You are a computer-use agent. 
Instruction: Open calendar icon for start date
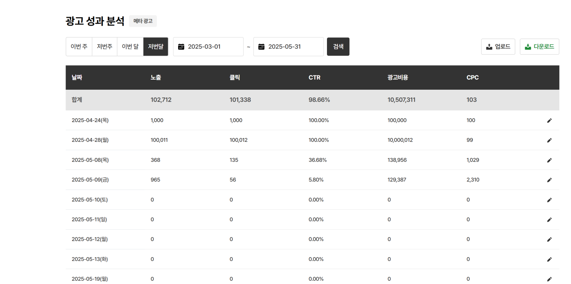(x=181, y=47)
